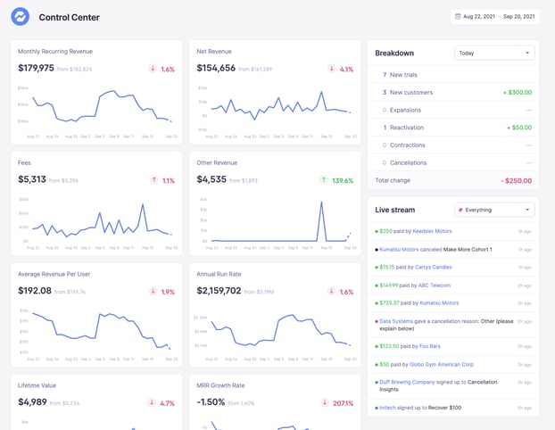Open the Data Systems customer link
555x430 pixels.
(396, 321)
